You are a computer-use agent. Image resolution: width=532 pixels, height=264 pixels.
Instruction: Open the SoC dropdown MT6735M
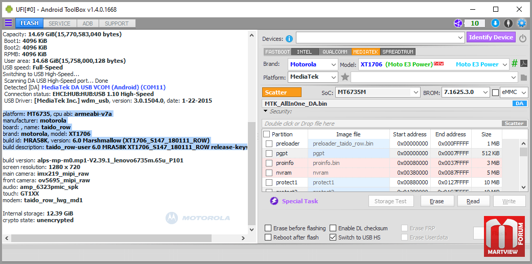click(378, 92)
